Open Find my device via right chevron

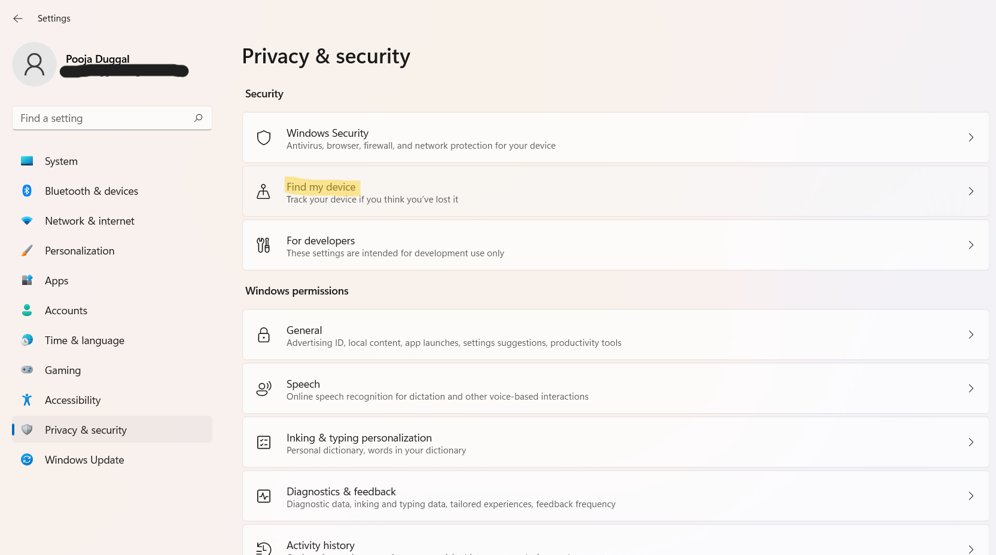click(x=970, y=191)
